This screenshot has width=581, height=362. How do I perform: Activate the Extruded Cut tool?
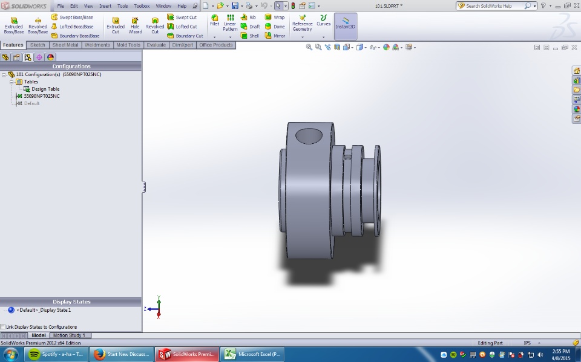click(x=116, y=25)
